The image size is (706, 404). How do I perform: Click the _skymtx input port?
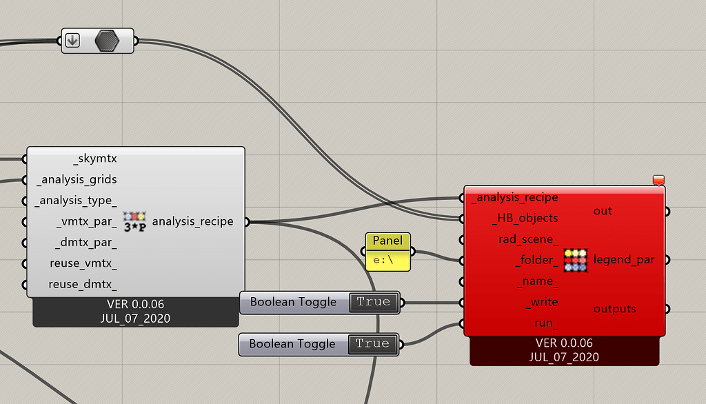(x=25, y=158)
